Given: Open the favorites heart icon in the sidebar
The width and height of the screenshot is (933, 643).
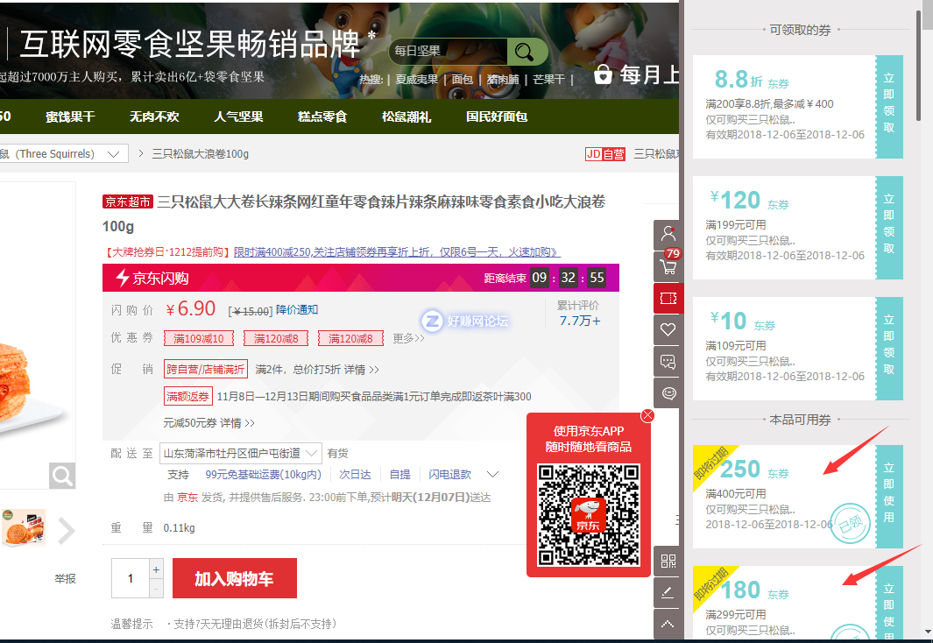Looking at the screenshot, I should coord(668,329).
